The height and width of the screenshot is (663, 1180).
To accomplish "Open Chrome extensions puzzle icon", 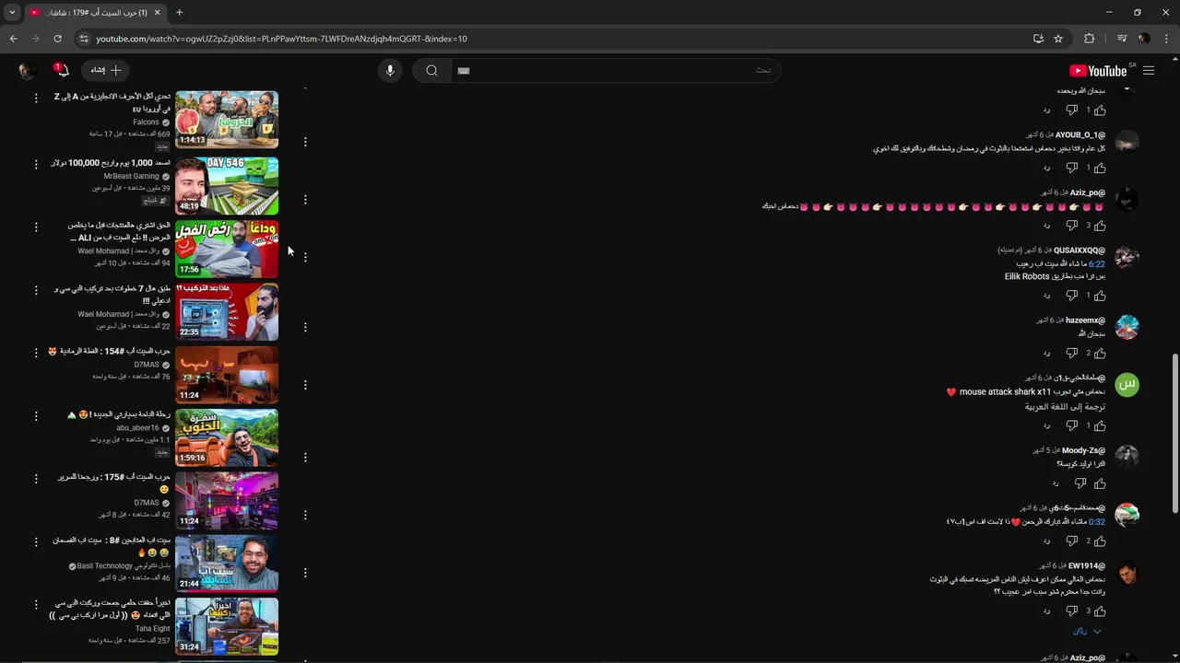I will click(x=1089, y=39).
